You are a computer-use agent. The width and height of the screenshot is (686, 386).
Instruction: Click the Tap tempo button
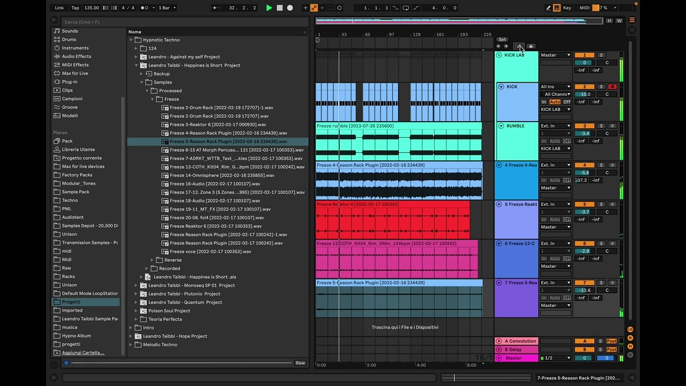pyautogui.click(x=75, y=8)
